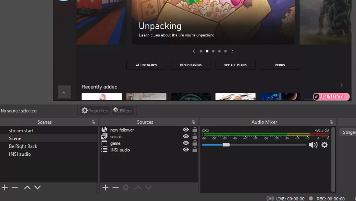Image resolution: width=356 pixels, height=201 pixels.
Task: Hide the socials source
Action: tap(186, 136)
